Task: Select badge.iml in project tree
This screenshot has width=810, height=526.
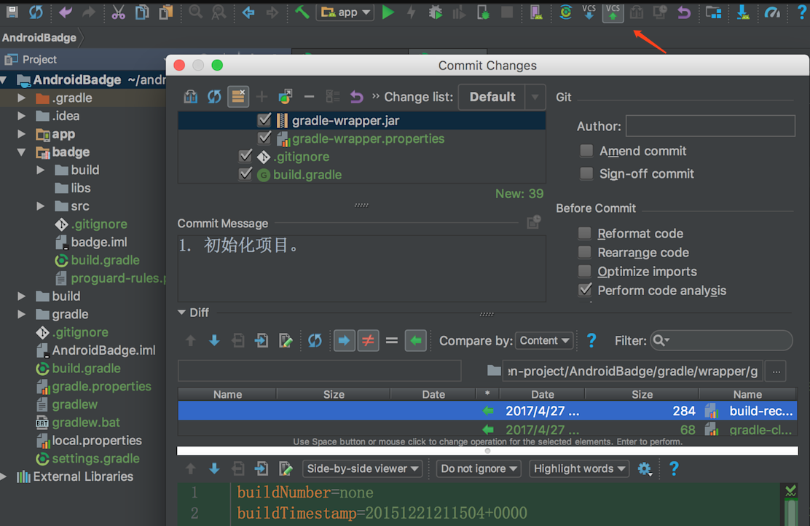Action: coord(98,243)
